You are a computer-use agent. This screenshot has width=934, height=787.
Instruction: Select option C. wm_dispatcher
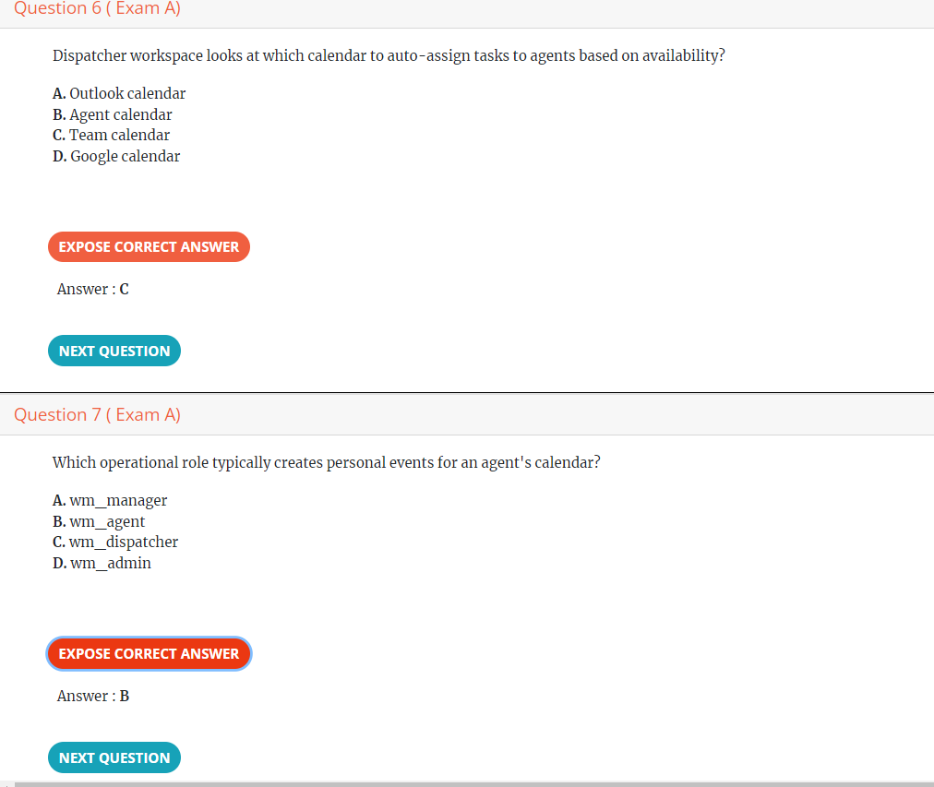pyautogui.click(x=115, y=542)
